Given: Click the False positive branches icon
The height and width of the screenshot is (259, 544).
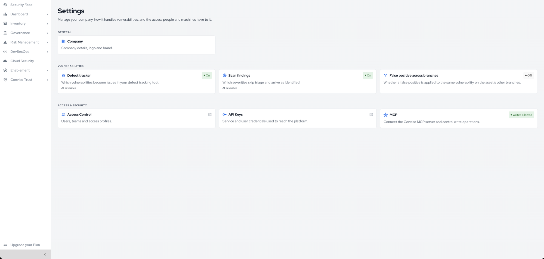Looking at the screenshot, I should point(386,75).
